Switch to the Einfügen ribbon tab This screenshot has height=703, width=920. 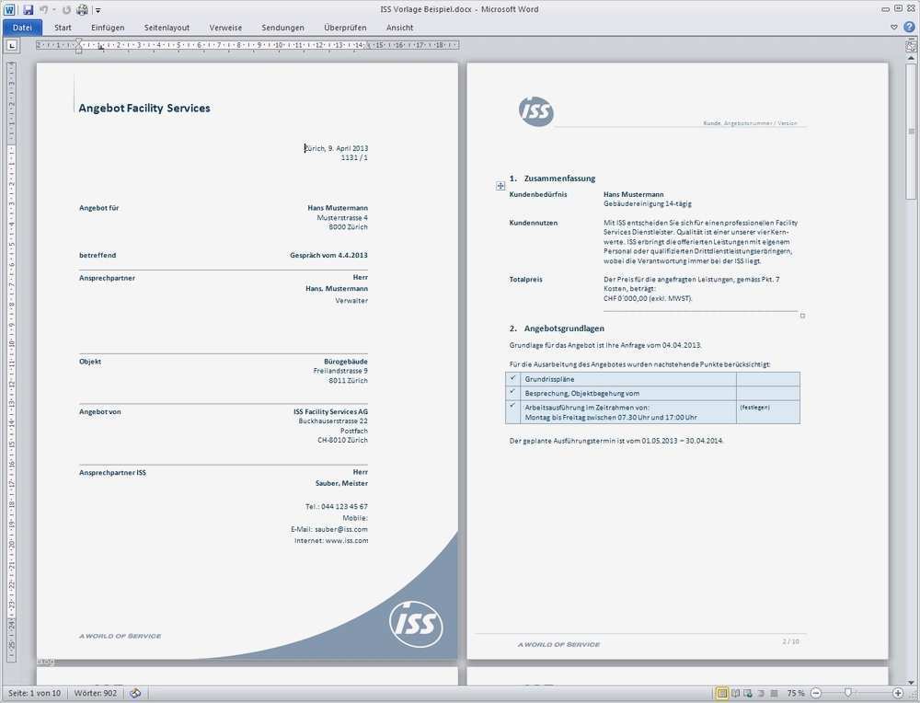pos(108,27)
